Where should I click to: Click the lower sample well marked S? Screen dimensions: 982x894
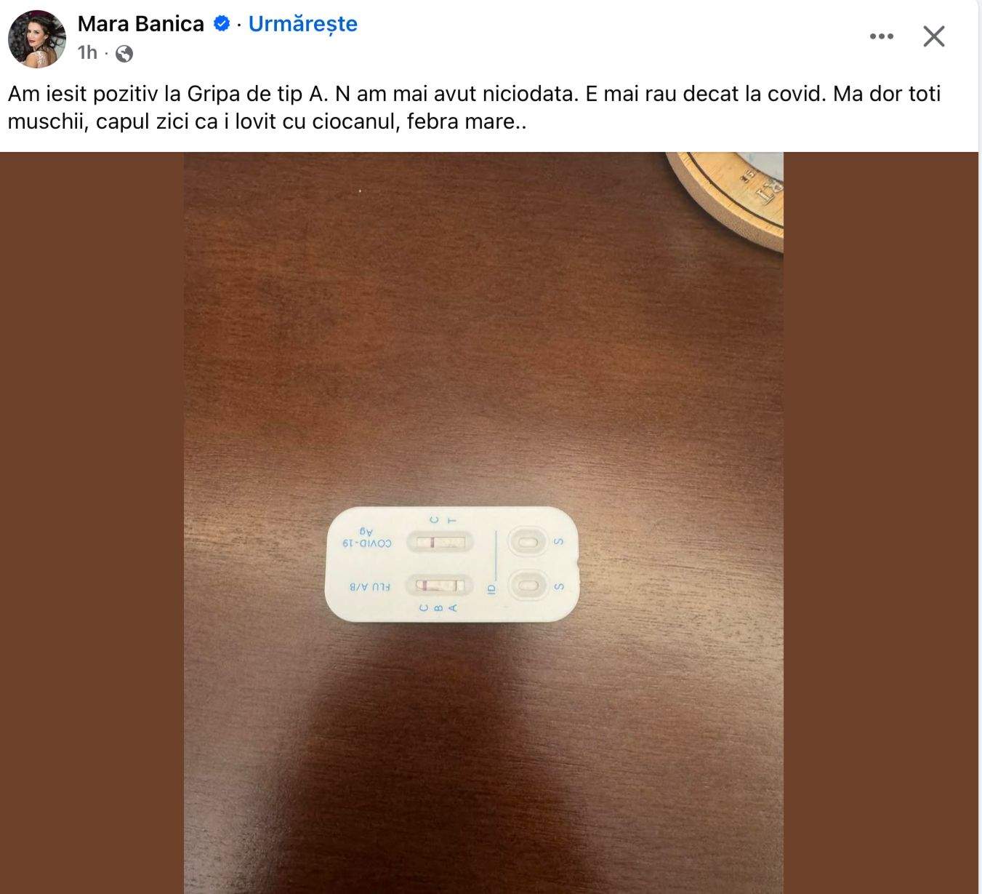click(527, 586)
